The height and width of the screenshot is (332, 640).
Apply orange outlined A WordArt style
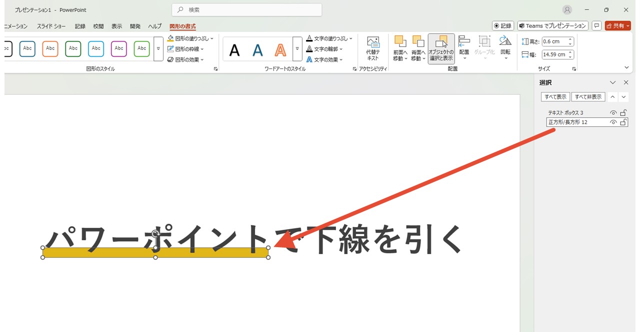tap(280, 49)
